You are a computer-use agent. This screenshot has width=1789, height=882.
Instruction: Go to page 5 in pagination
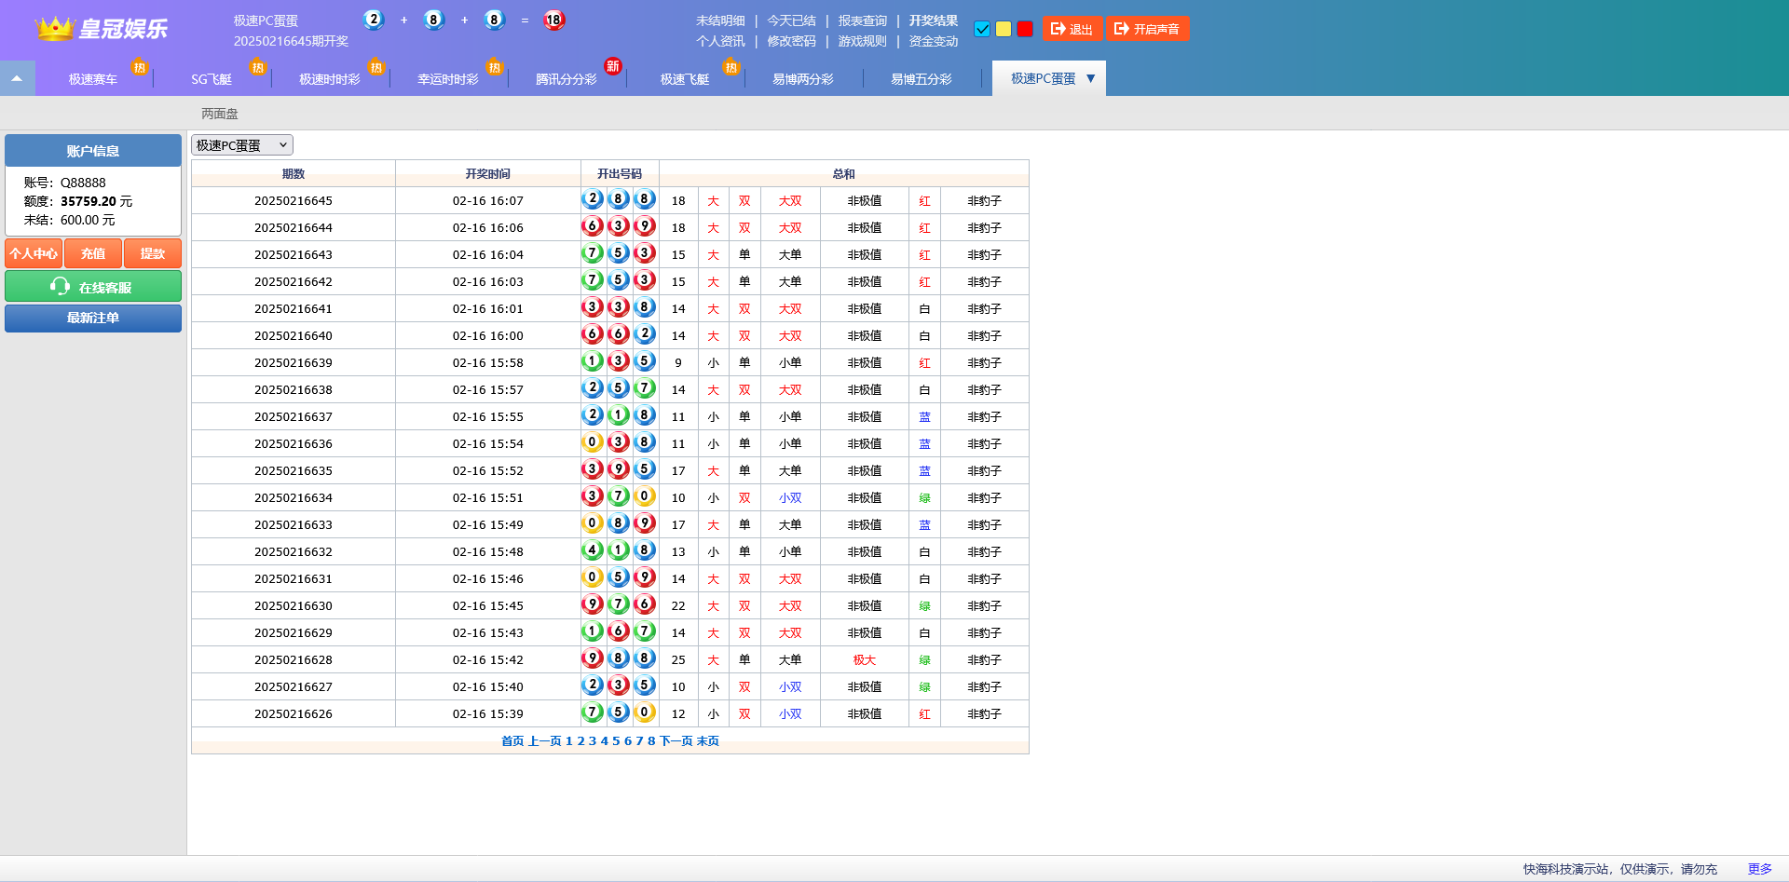[x=616, y=741]
